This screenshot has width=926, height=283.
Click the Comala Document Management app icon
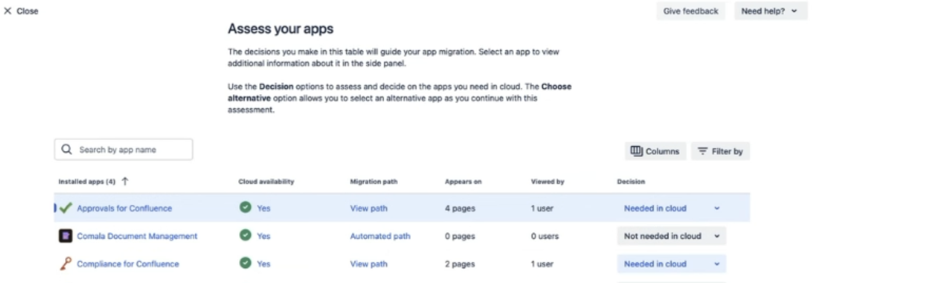click(65, 236)
